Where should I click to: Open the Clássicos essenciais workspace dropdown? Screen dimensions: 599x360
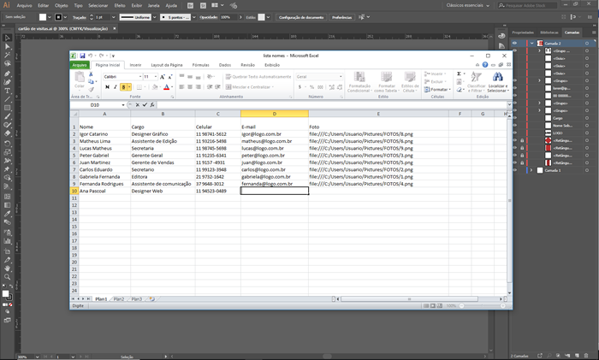click(x=468, y=5)
